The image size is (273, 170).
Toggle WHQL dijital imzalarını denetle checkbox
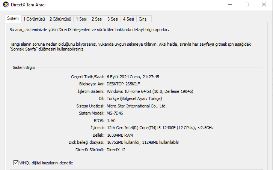pyautogui.click(x=16, y=163)
